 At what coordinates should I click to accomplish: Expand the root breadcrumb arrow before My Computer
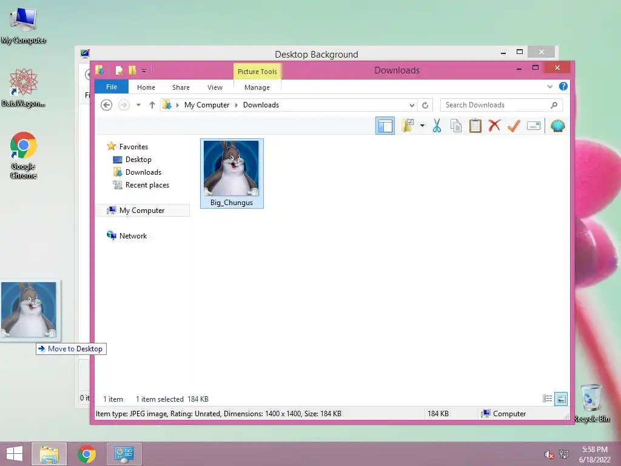178,105
